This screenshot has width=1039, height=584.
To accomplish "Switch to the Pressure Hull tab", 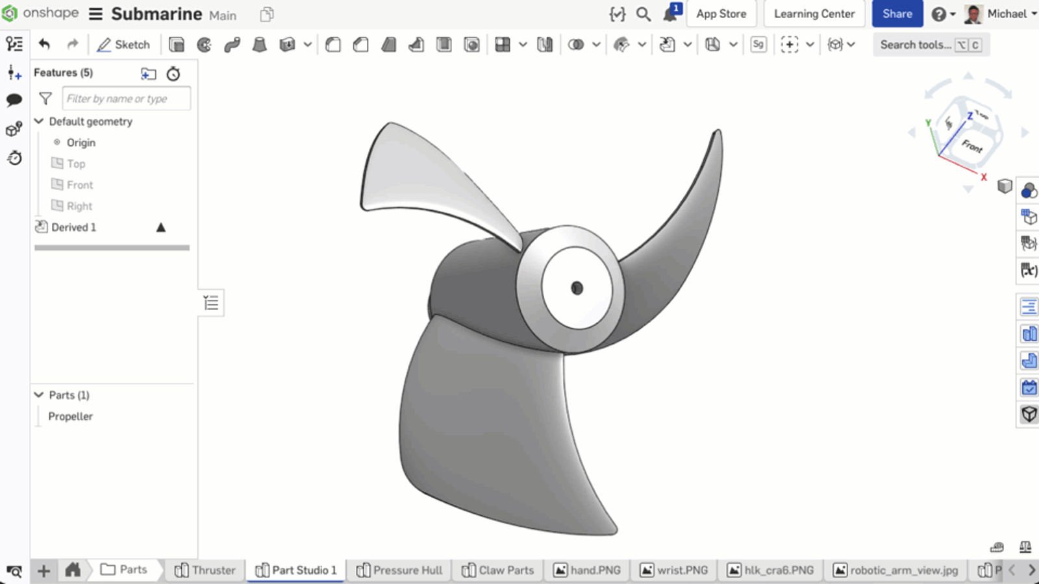I will point(400,570).
